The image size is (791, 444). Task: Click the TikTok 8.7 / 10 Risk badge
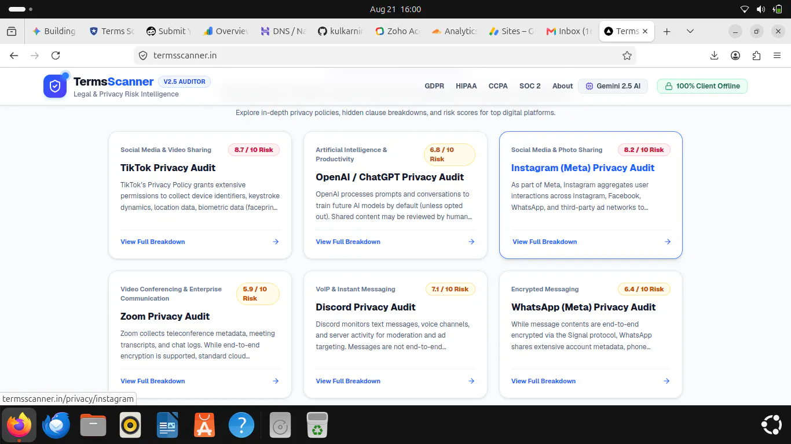coord(254,150)
